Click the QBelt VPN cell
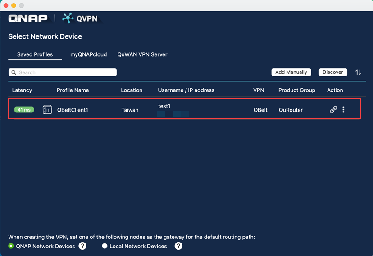373x256 pixels. click(x=260, y=110)
